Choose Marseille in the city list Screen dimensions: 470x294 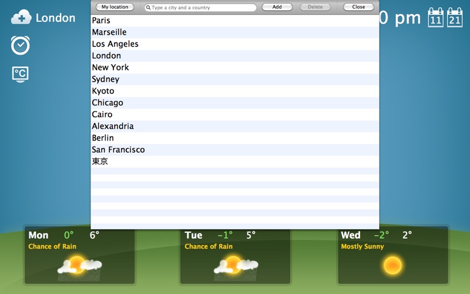click(109, 32)
